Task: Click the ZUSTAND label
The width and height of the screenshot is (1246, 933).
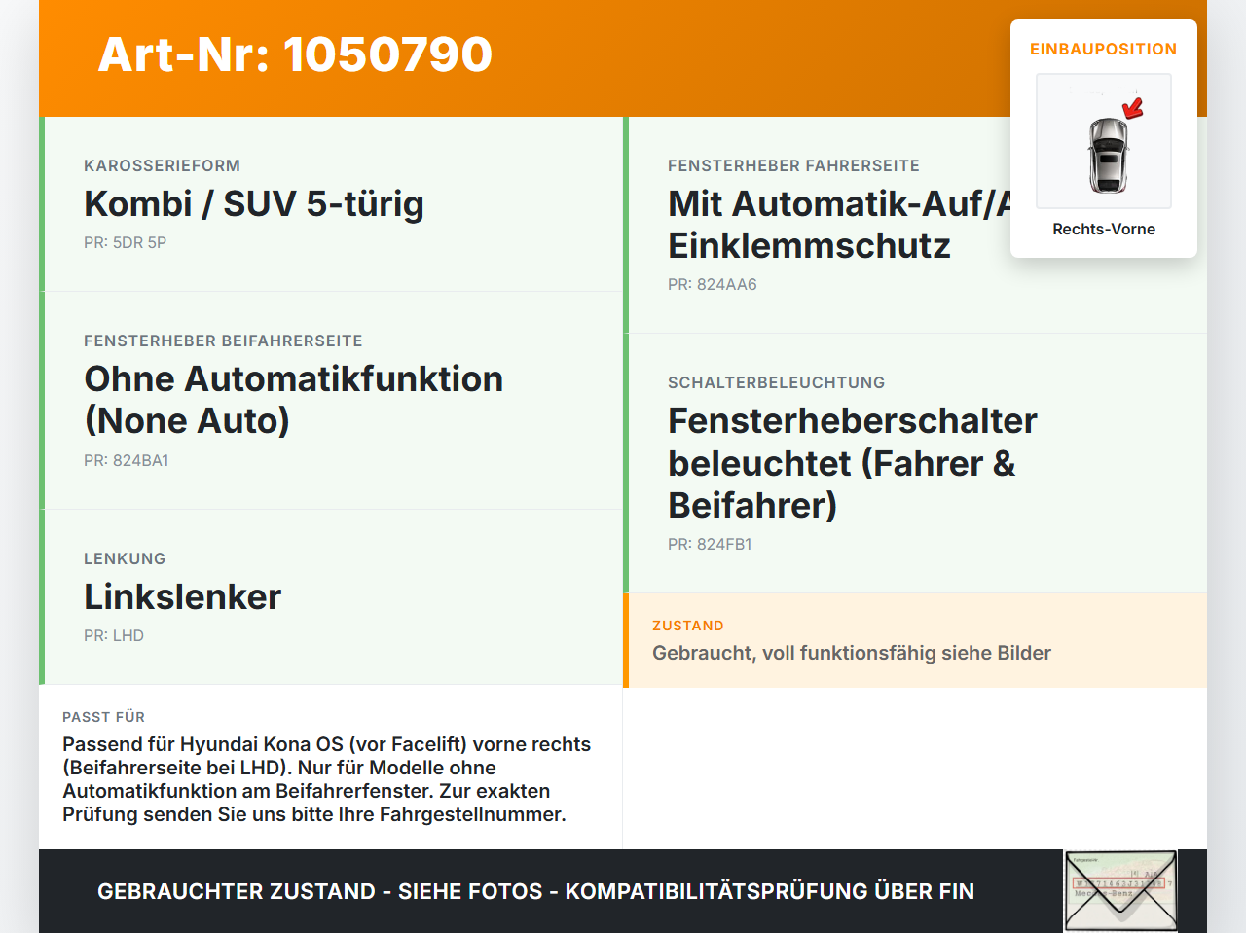Action: click(x=688, y=626)
